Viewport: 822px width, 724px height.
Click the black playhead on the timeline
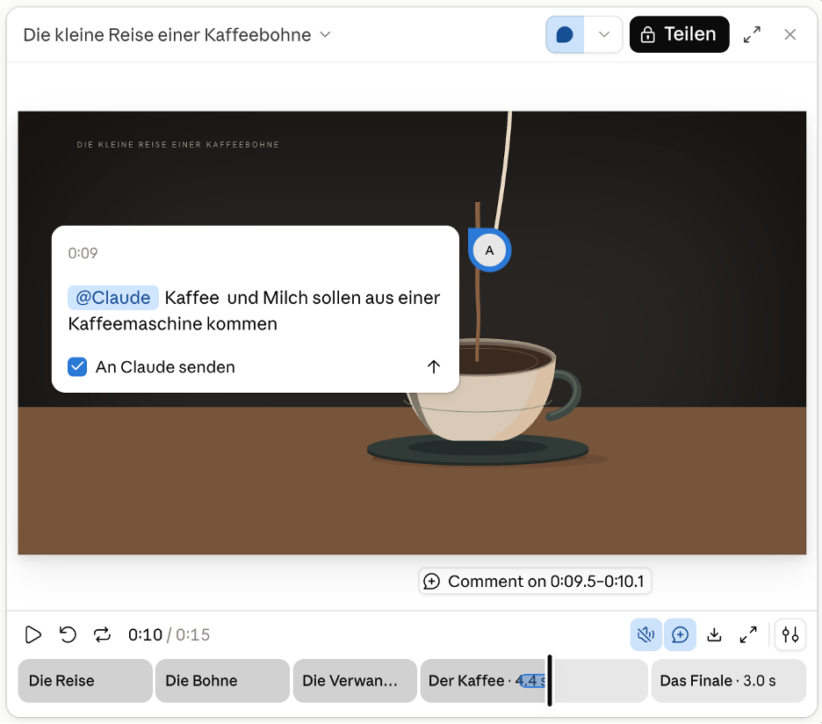click(550, 680)
